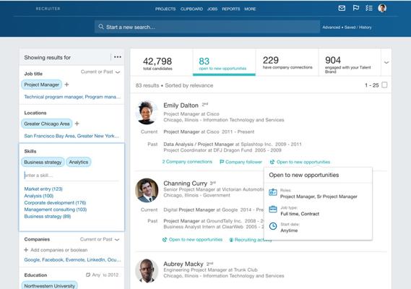
Task: Add the Market entry (123) skill suggestion
Action: tap(43, 189)
